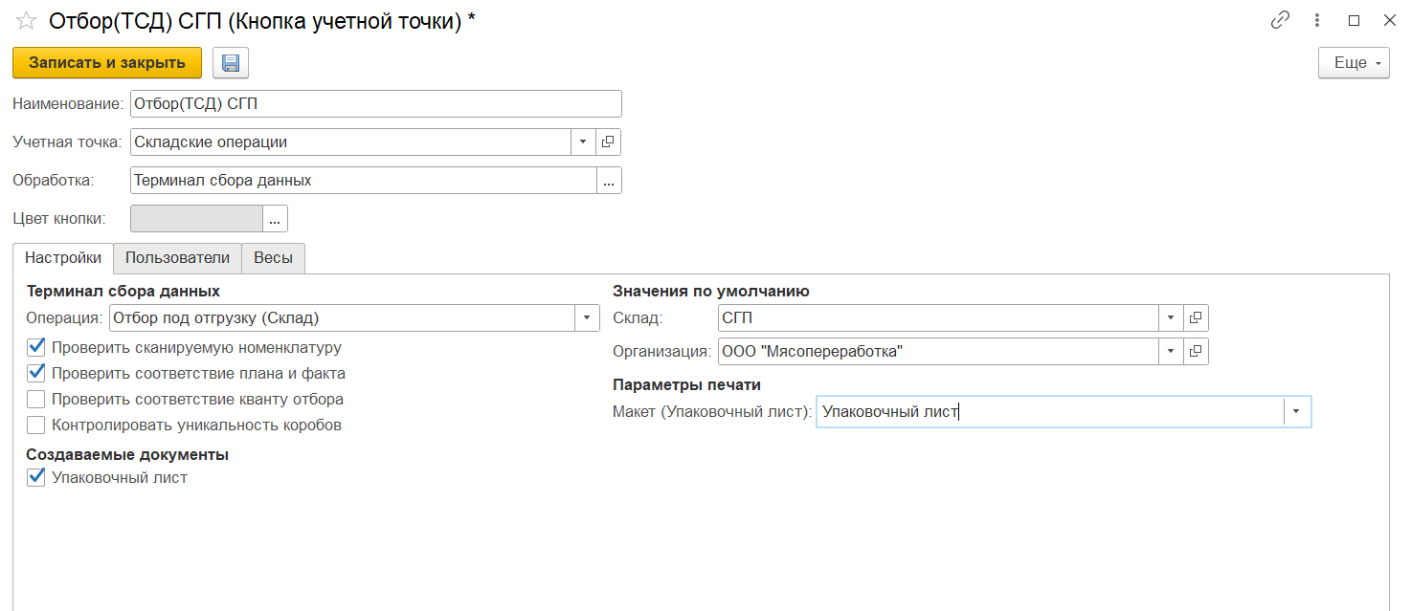Screen dimensions: 1411x611
Task: Click the save diskette icon
Action: (x=230, y=63)
